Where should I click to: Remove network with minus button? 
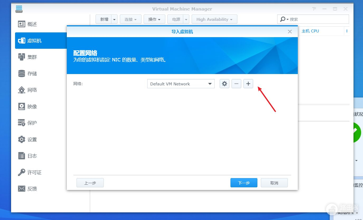click(236, 84)
